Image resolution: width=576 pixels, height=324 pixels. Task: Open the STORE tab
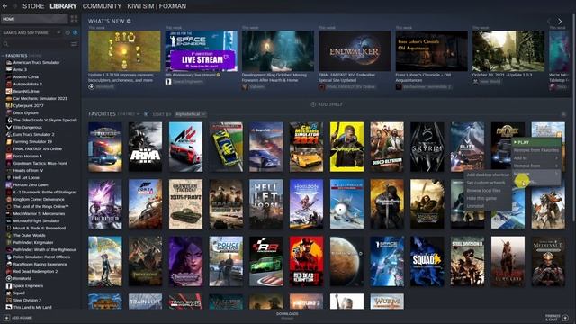[33, 6]
